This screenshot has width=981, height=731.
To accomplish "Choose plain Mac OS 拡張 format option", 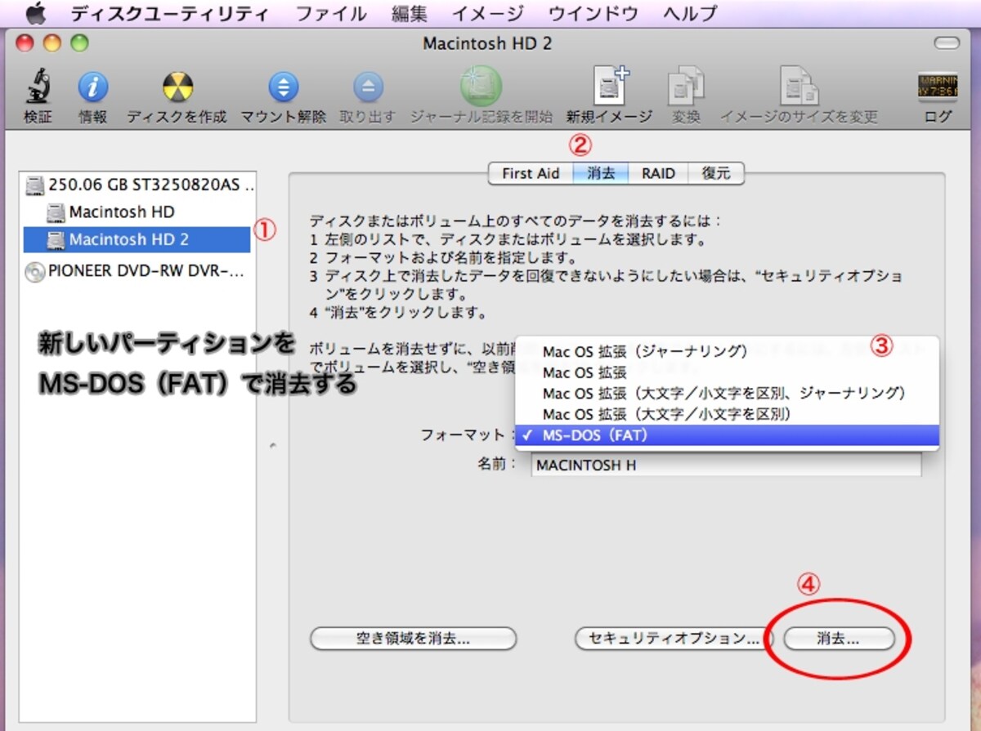I will 728,372.
